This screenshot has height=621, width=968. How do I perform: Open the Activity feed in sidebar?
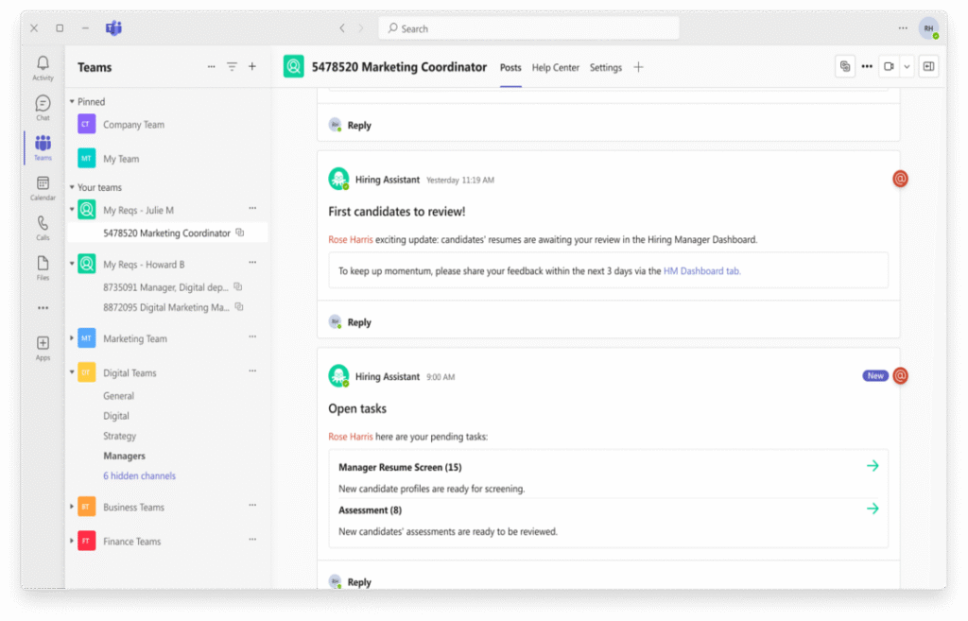[43, 67]
